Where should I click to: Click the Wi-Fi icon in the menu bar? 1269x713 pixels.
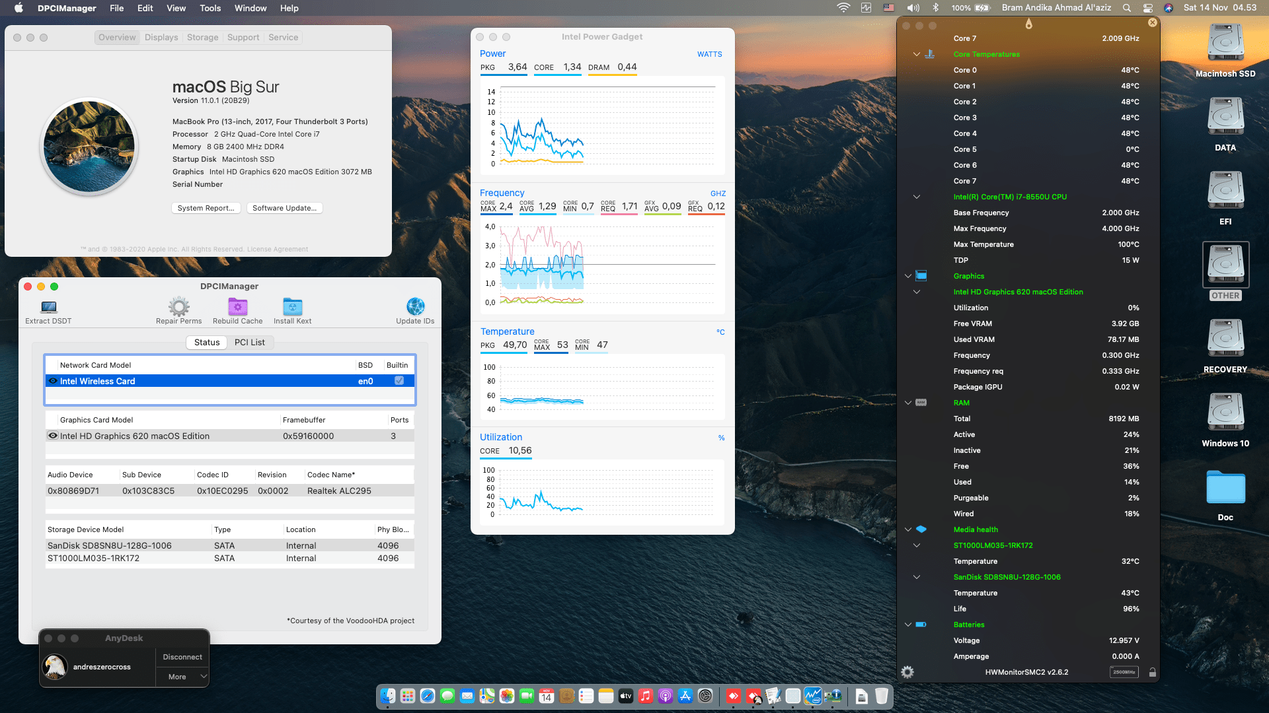(x=843, y=8)
